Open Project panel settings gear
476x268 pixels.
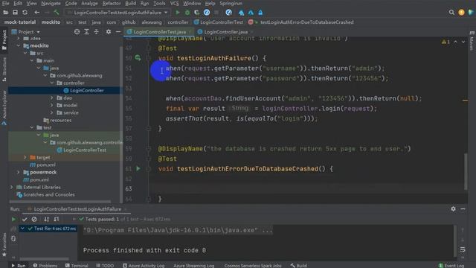pyautogui.click(x=109, y=31)
